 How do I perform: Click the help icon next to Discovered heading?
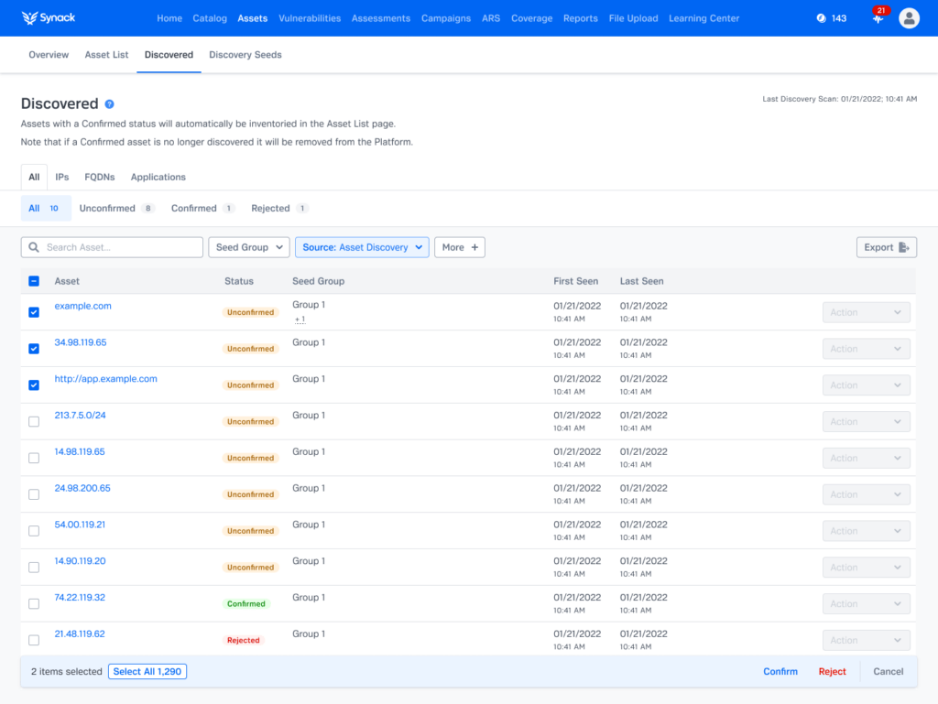point(109,104)
